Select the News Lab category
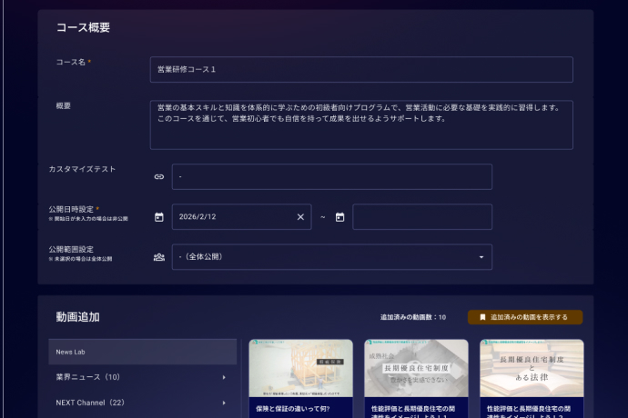The height and width of the screenshot is (418, 628). 142,352
